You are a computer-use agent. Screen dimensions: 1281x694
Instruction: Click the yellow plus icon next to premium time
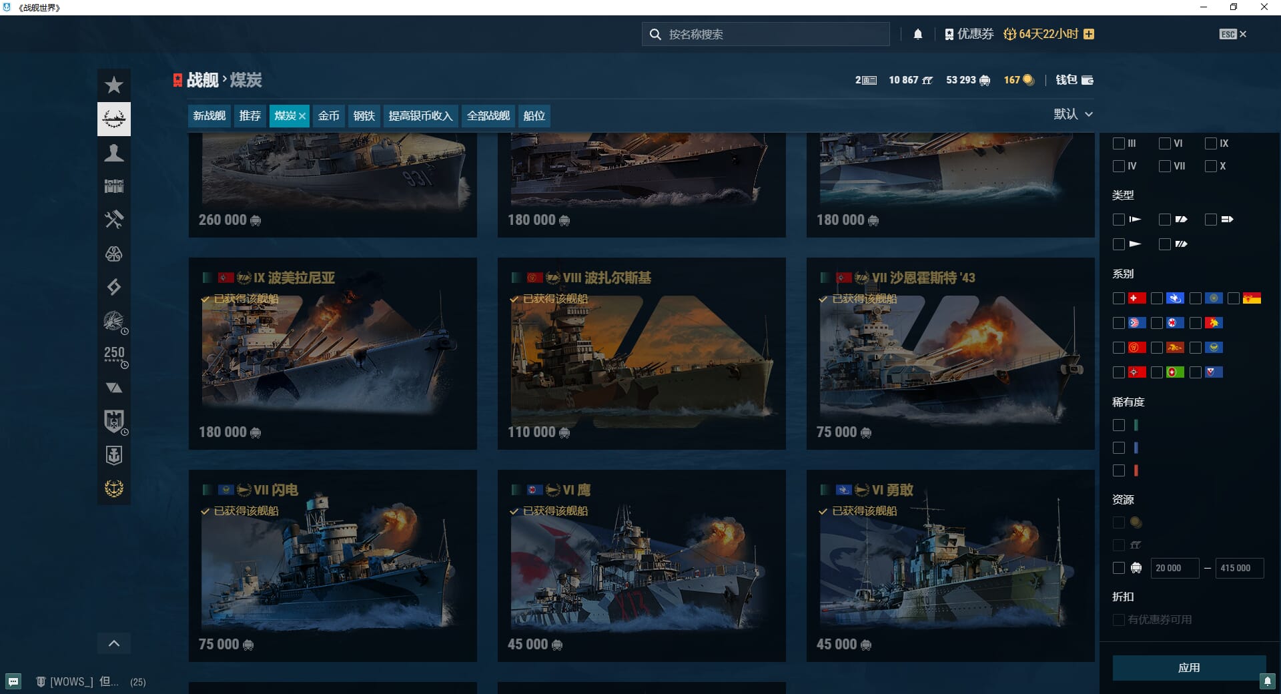tap(1089, 34)
